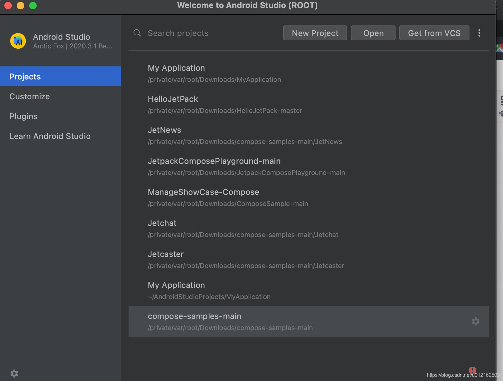Click the Open button
Image resolution: width=503 pixels, height=381 pixels.
coord(373,33)
